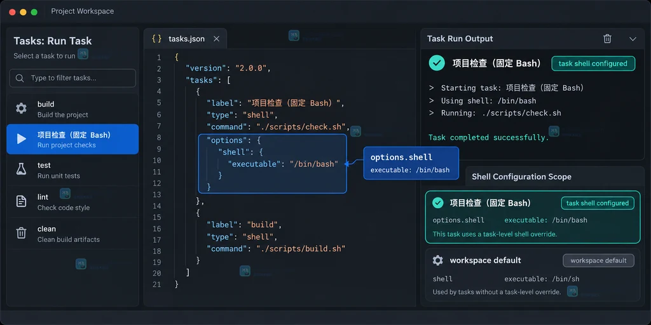Click Used by tasks without a task-level override text
This screenshot has height=325, width=651.
click(497, 292)
